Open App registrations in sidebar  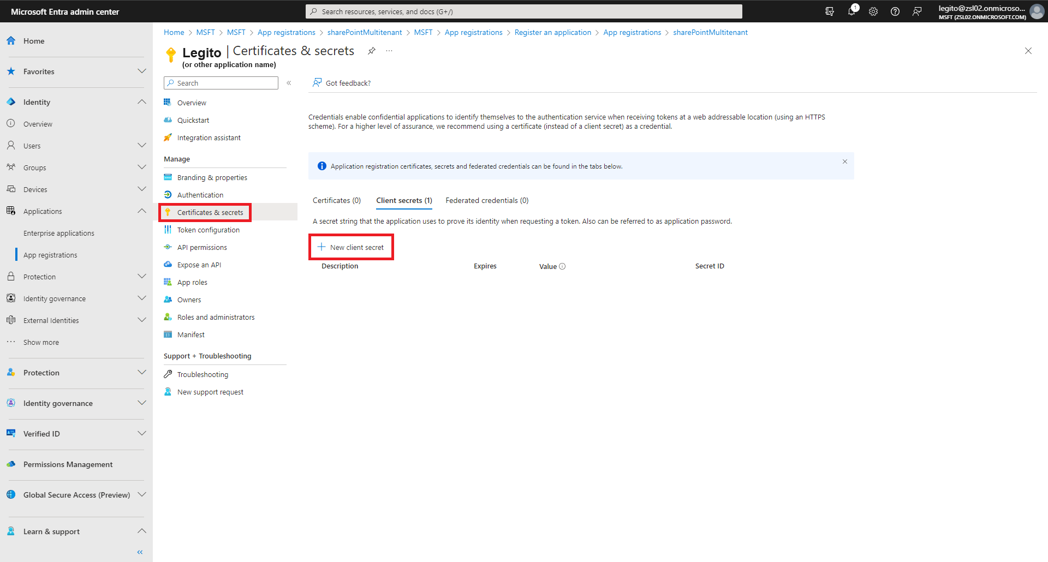[x=50, y=255]
